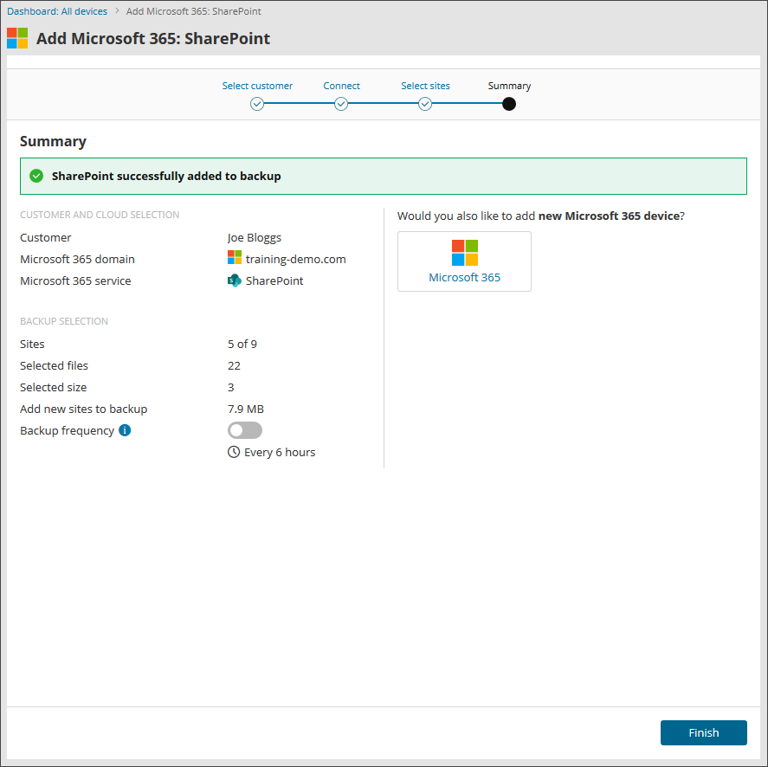Click the Backup frequency info icon
This screenshot has width=768, height=767.
125,430
